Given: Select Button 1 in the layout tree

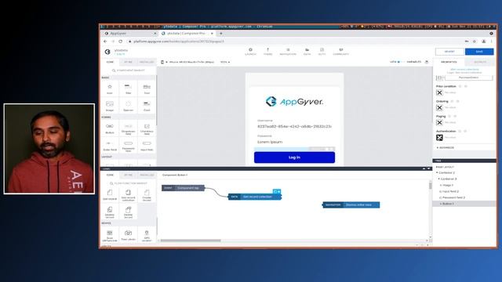Looking at the screenshot, I should pyautogui.click(x=464, y=204).
